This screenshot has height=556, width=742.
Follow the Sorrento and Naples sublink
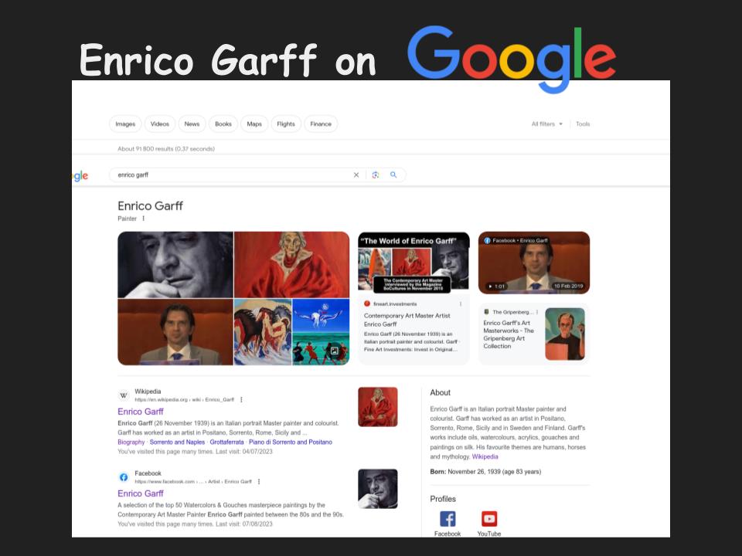click(x=177, y=442)
